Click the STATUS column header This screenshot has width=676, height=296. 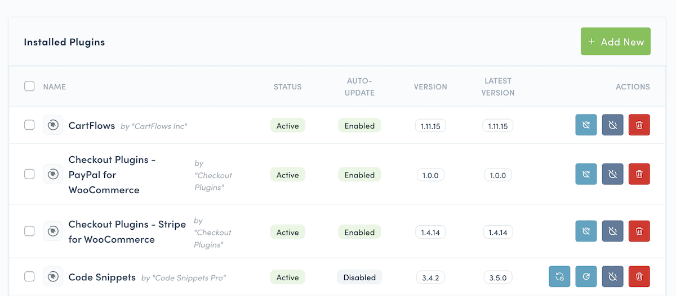tap(287, 86)
